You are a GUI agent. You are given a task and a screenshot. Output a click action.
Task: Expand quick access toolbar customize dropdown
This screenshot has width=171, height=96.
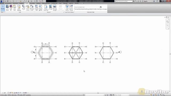coord(45,1)
